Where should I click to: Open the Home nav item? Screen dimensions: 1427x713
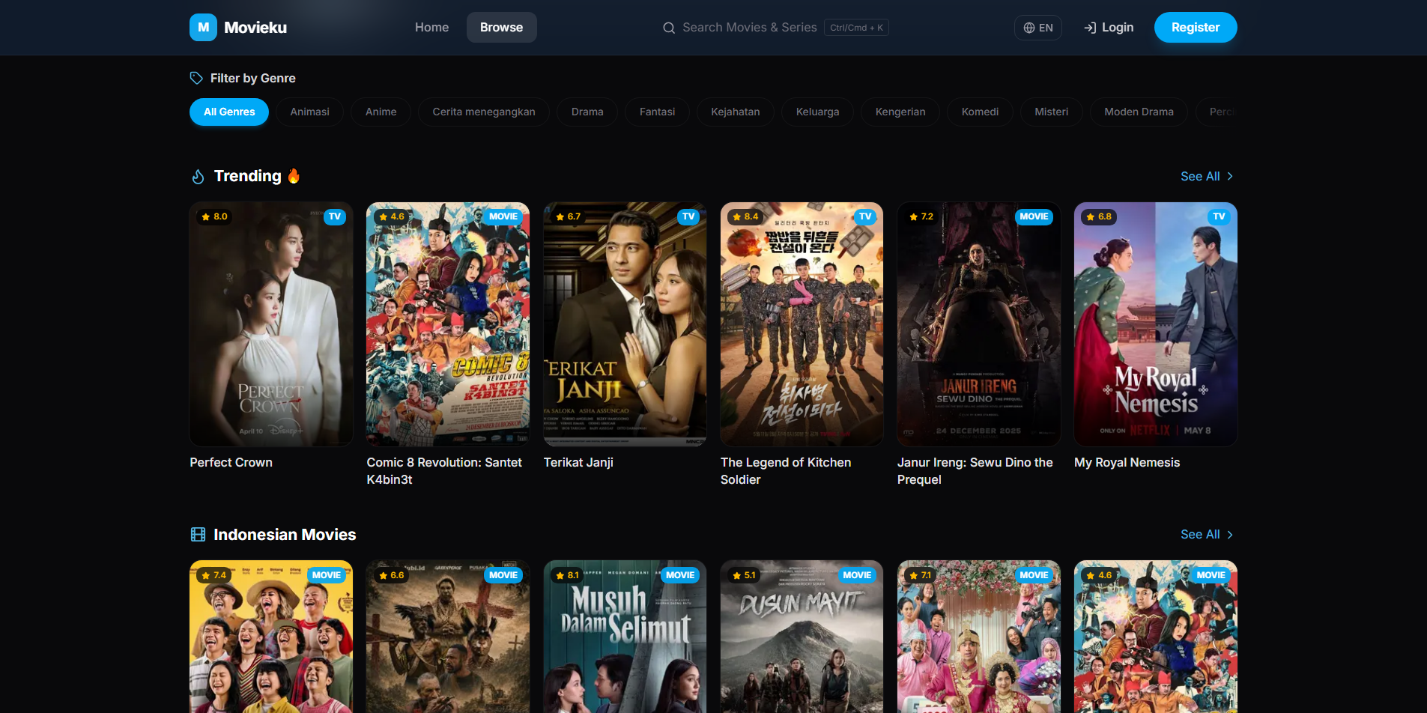coord(431,28)
